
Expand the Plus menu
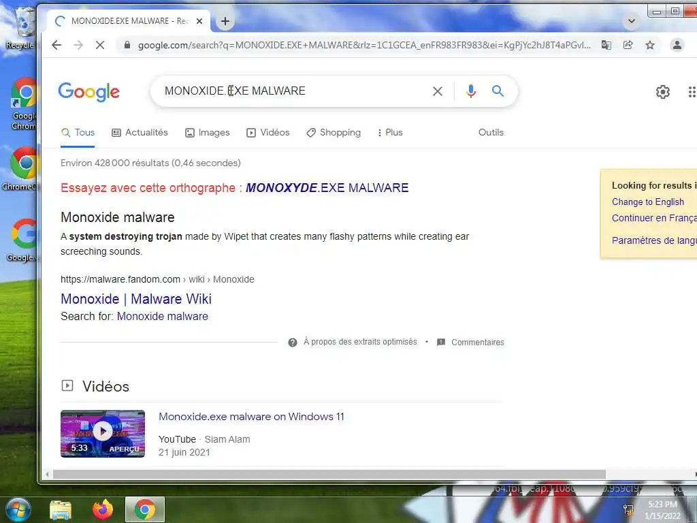click(x=390, y=133)
